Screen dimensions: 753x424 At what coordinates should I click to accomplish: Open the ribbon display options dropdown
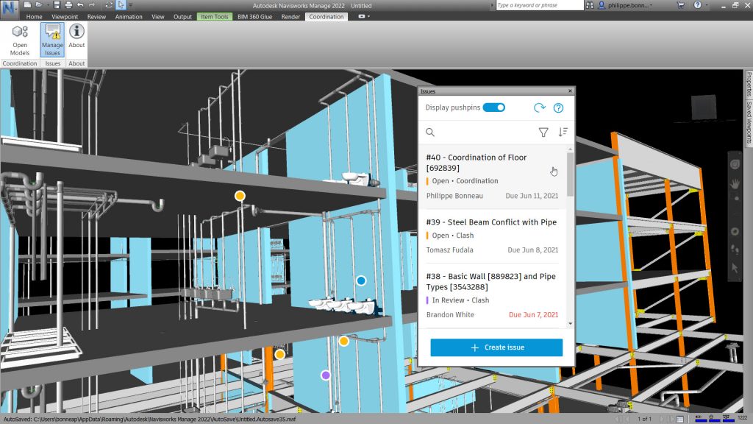[364, 17]
